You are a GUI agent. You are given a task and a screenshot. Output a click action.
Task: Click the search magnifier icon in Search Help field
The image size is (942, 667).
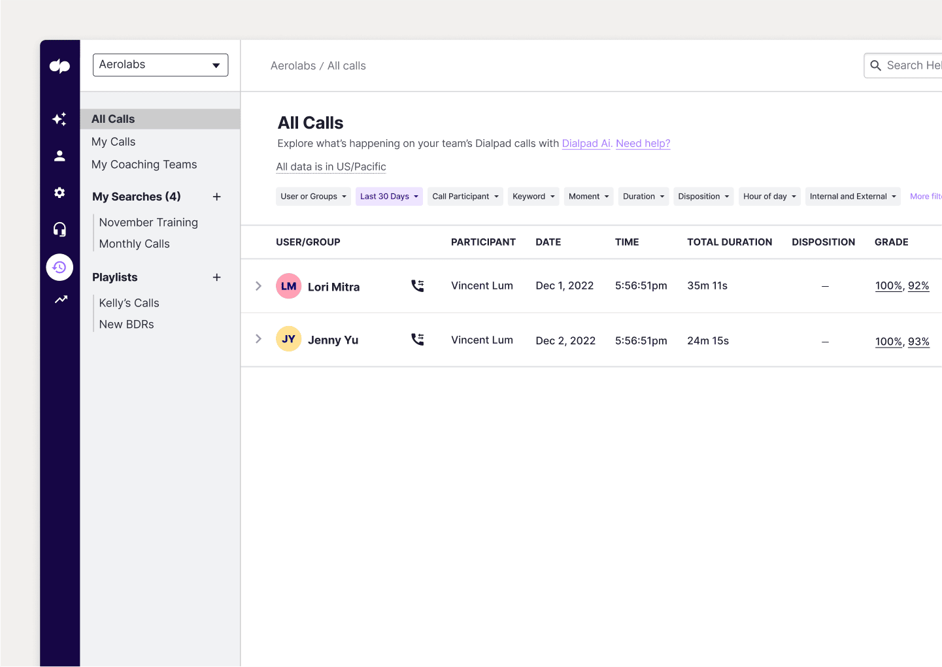click(x=876, y=65)
